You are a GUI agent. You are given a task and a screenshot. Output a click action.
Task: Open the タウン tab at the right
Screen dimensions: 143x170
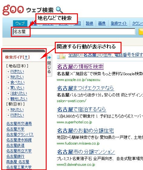click(x=138, y=23)
